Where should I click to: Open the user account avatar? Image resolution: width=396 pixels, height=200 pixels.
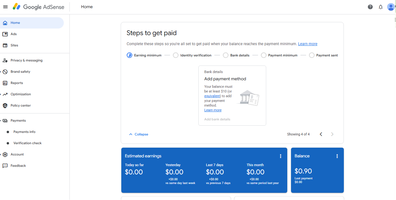tap(391, 7)
